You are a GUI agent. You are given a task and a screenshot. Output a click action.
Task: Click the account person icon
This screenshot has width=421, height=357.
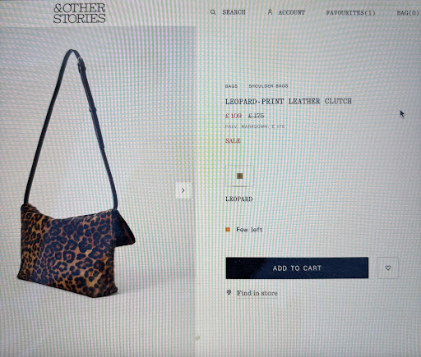[270, 11]
